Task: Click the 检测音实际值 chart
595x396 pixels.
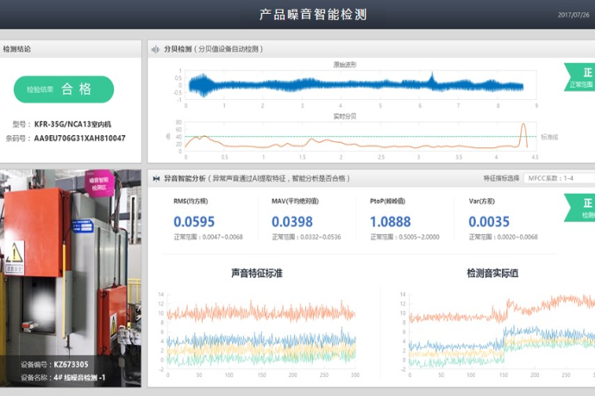Action: [x=496, y=331]
